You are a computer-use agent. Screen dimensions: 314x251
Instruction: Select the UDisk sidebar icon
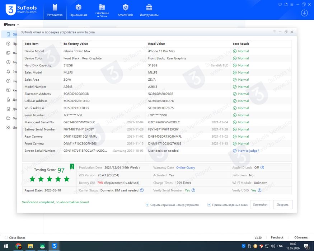[x=8, y=99]
